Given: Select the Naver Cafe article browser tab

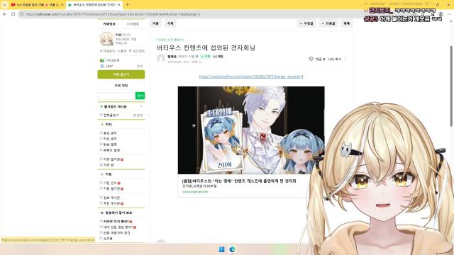Looking at the screenshot, I should tap(94, 5).
